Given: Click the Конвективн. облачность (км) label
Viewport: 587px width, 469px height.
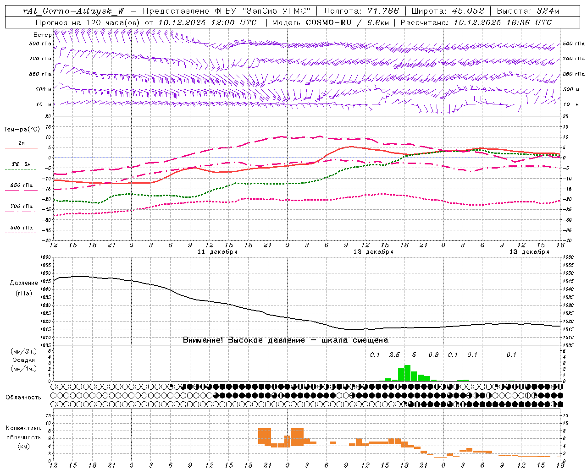Looking at the screenshot, I should coord(23,437).
